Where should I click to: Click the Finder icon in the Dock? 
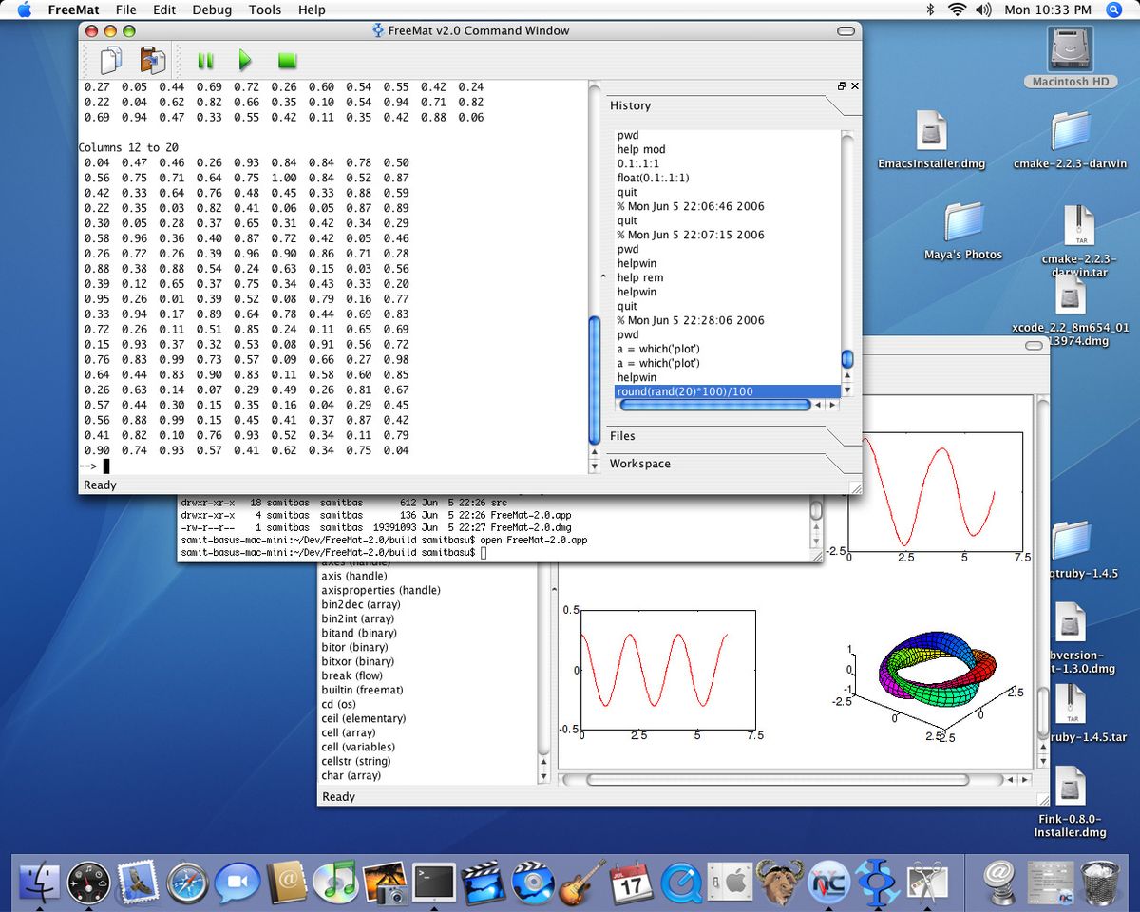[38, 882]
